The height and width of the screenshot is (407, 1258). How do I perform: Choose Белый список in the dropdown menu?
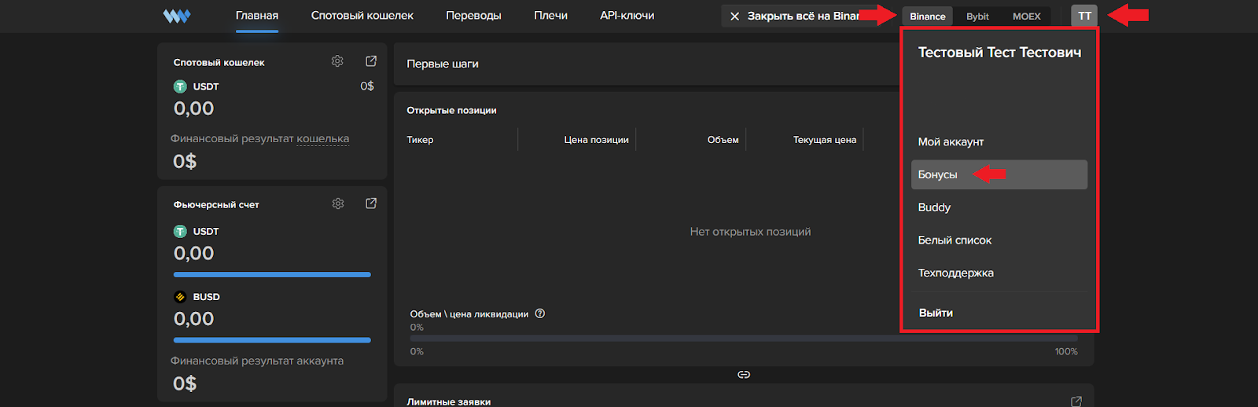coord(955,240)
